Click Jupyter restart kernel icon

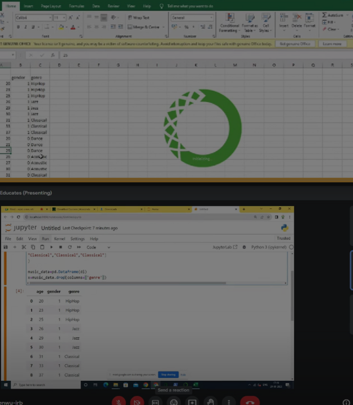coord(69,247)
